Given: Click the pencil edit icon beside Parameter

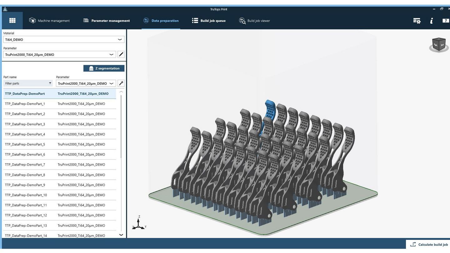Looking at the screenshot, I should [121, 54].
